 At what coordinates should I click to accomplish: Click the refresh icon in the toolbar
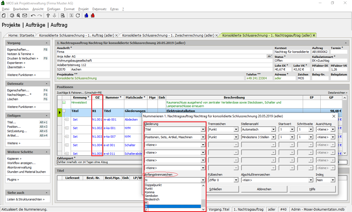78,15
